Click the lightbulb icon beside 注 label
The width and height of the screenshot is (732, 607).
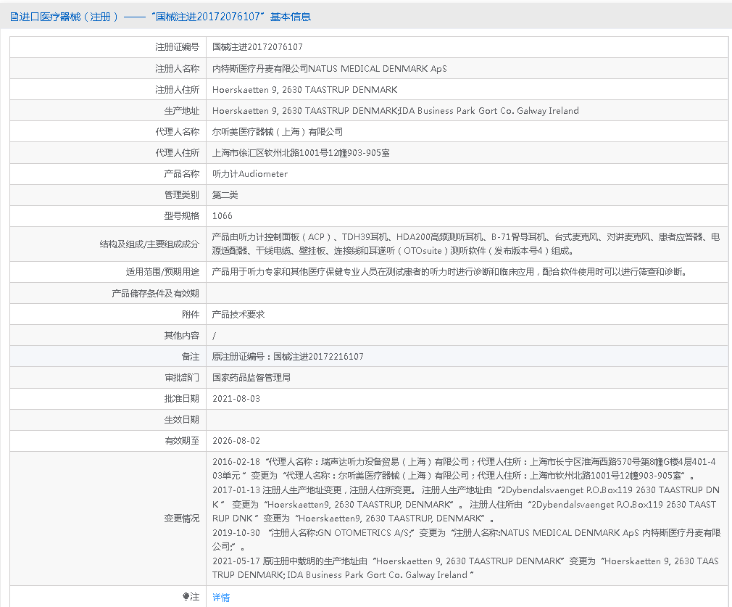pyautogui.click(x=186, y=597)
